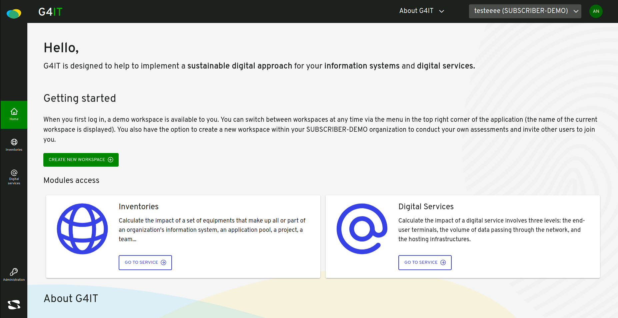Image resolution: width=618 pixels, height=318 pixels.
Task: Click the colorful logo at top-left corner
Action: [14, 14]
